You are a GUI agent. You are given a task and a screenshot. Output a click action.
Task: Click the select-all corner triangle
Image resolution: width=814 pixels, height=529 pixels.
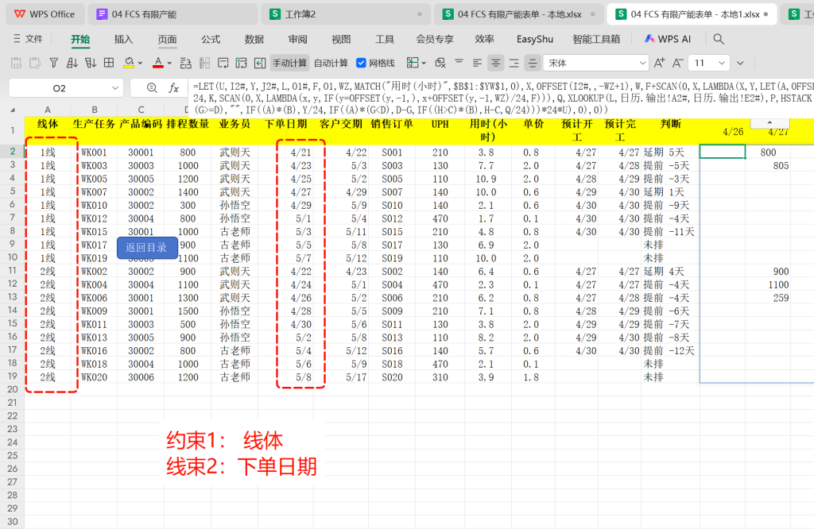click(13, 110)
